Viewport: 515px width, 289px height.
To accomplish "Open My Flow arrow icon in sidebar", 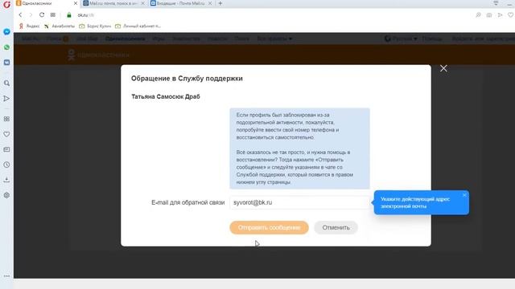I will tap(6, 98).
